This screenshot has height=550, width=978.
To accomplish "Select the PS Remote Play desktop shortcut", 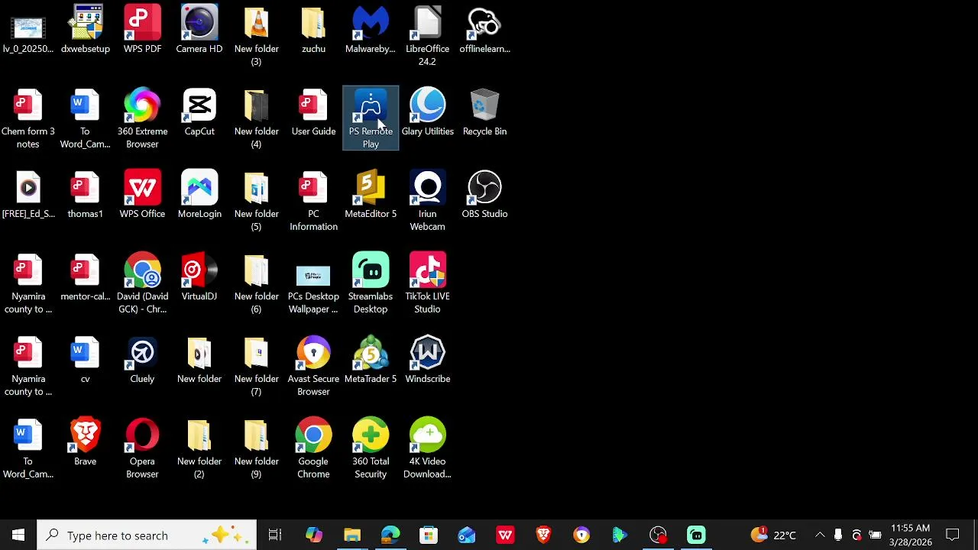I will pyautogui.click(x=371, y=118).
